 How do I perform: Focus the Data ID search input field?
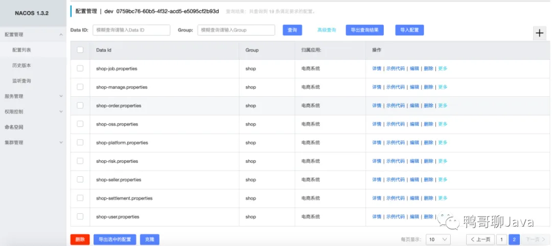131,30
